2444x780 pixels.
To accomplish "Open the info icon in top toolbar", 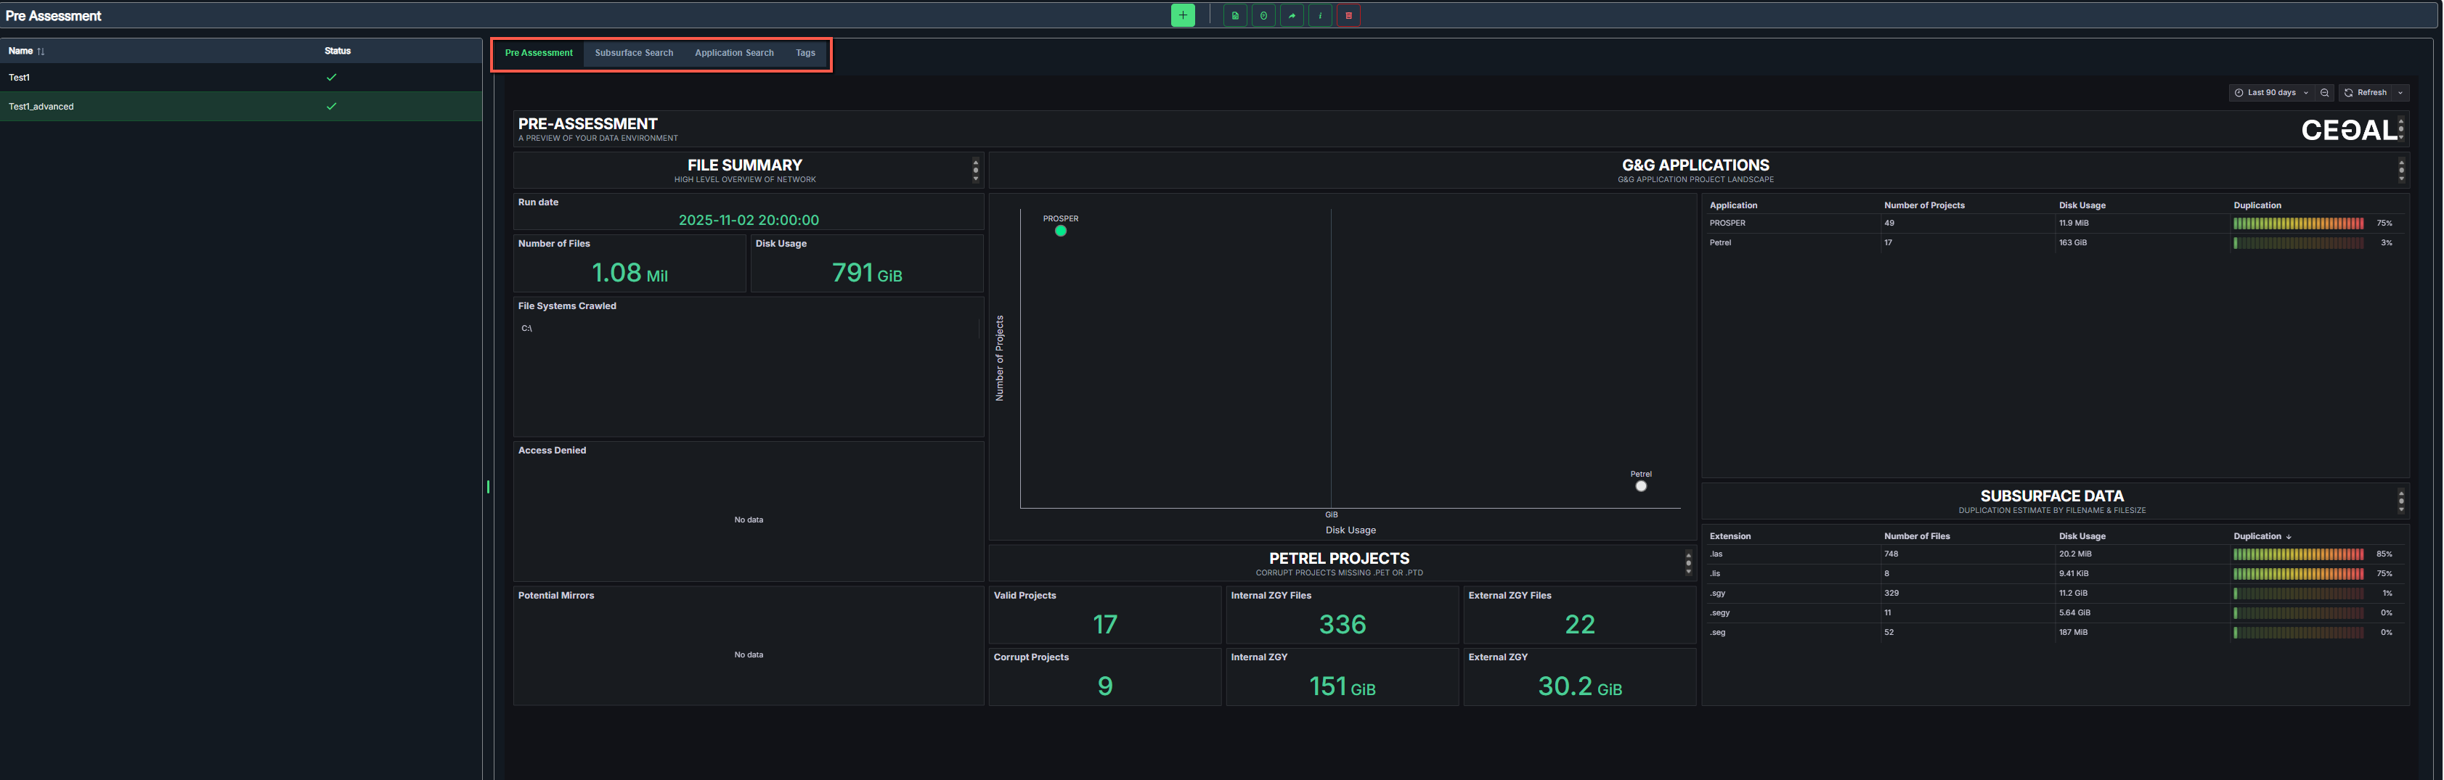I will (1320, 15).
